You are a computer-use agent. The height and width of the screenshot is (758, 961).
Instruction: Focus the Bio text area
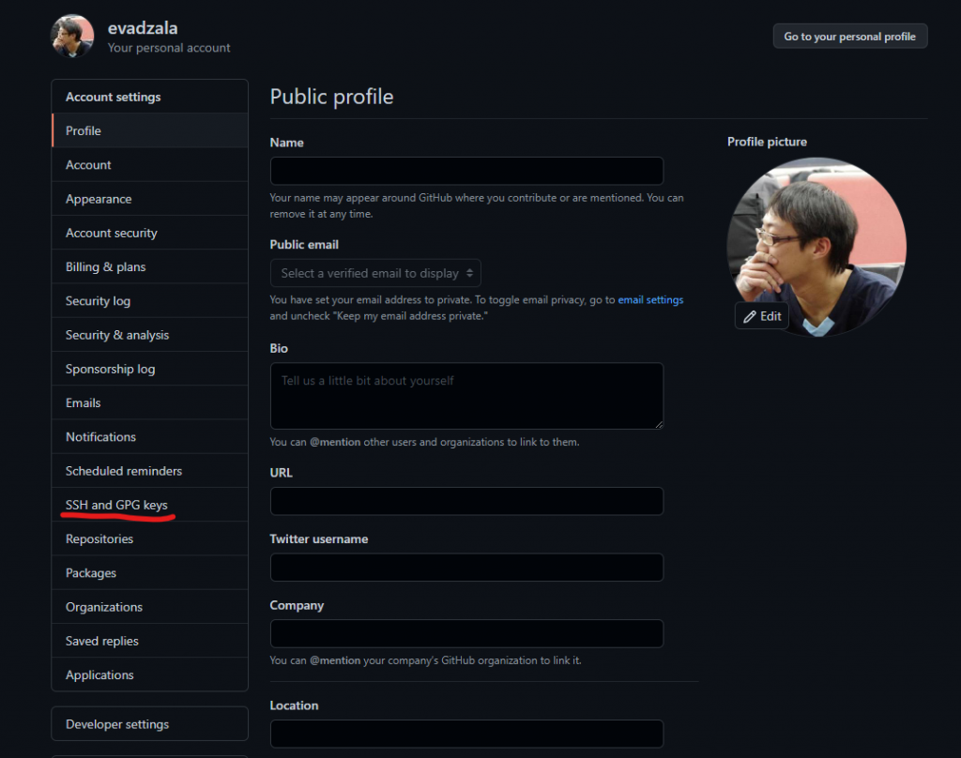(466, 396)
